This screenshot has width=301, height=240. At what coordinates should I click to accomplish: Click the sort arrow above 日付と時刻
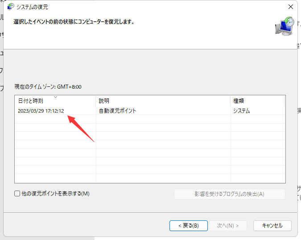click(55, 97)
